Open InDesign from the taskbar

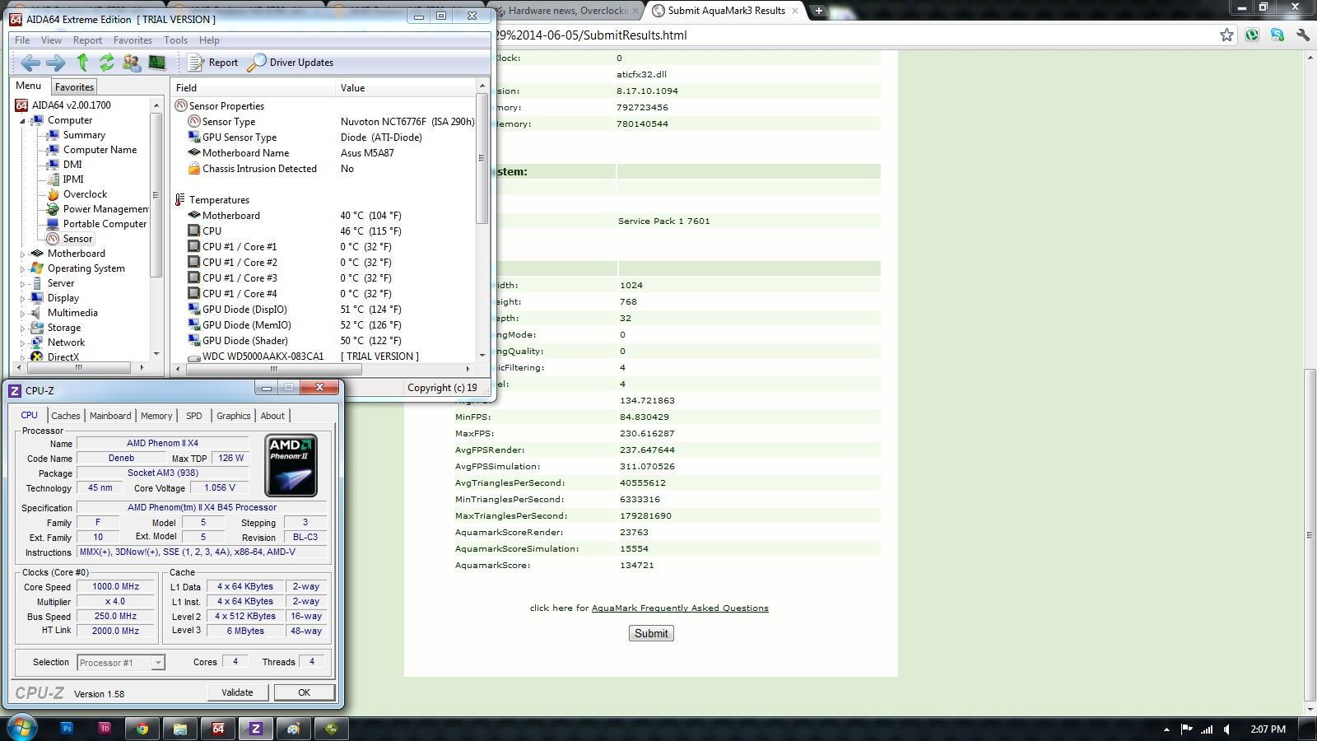pos(105,729)
